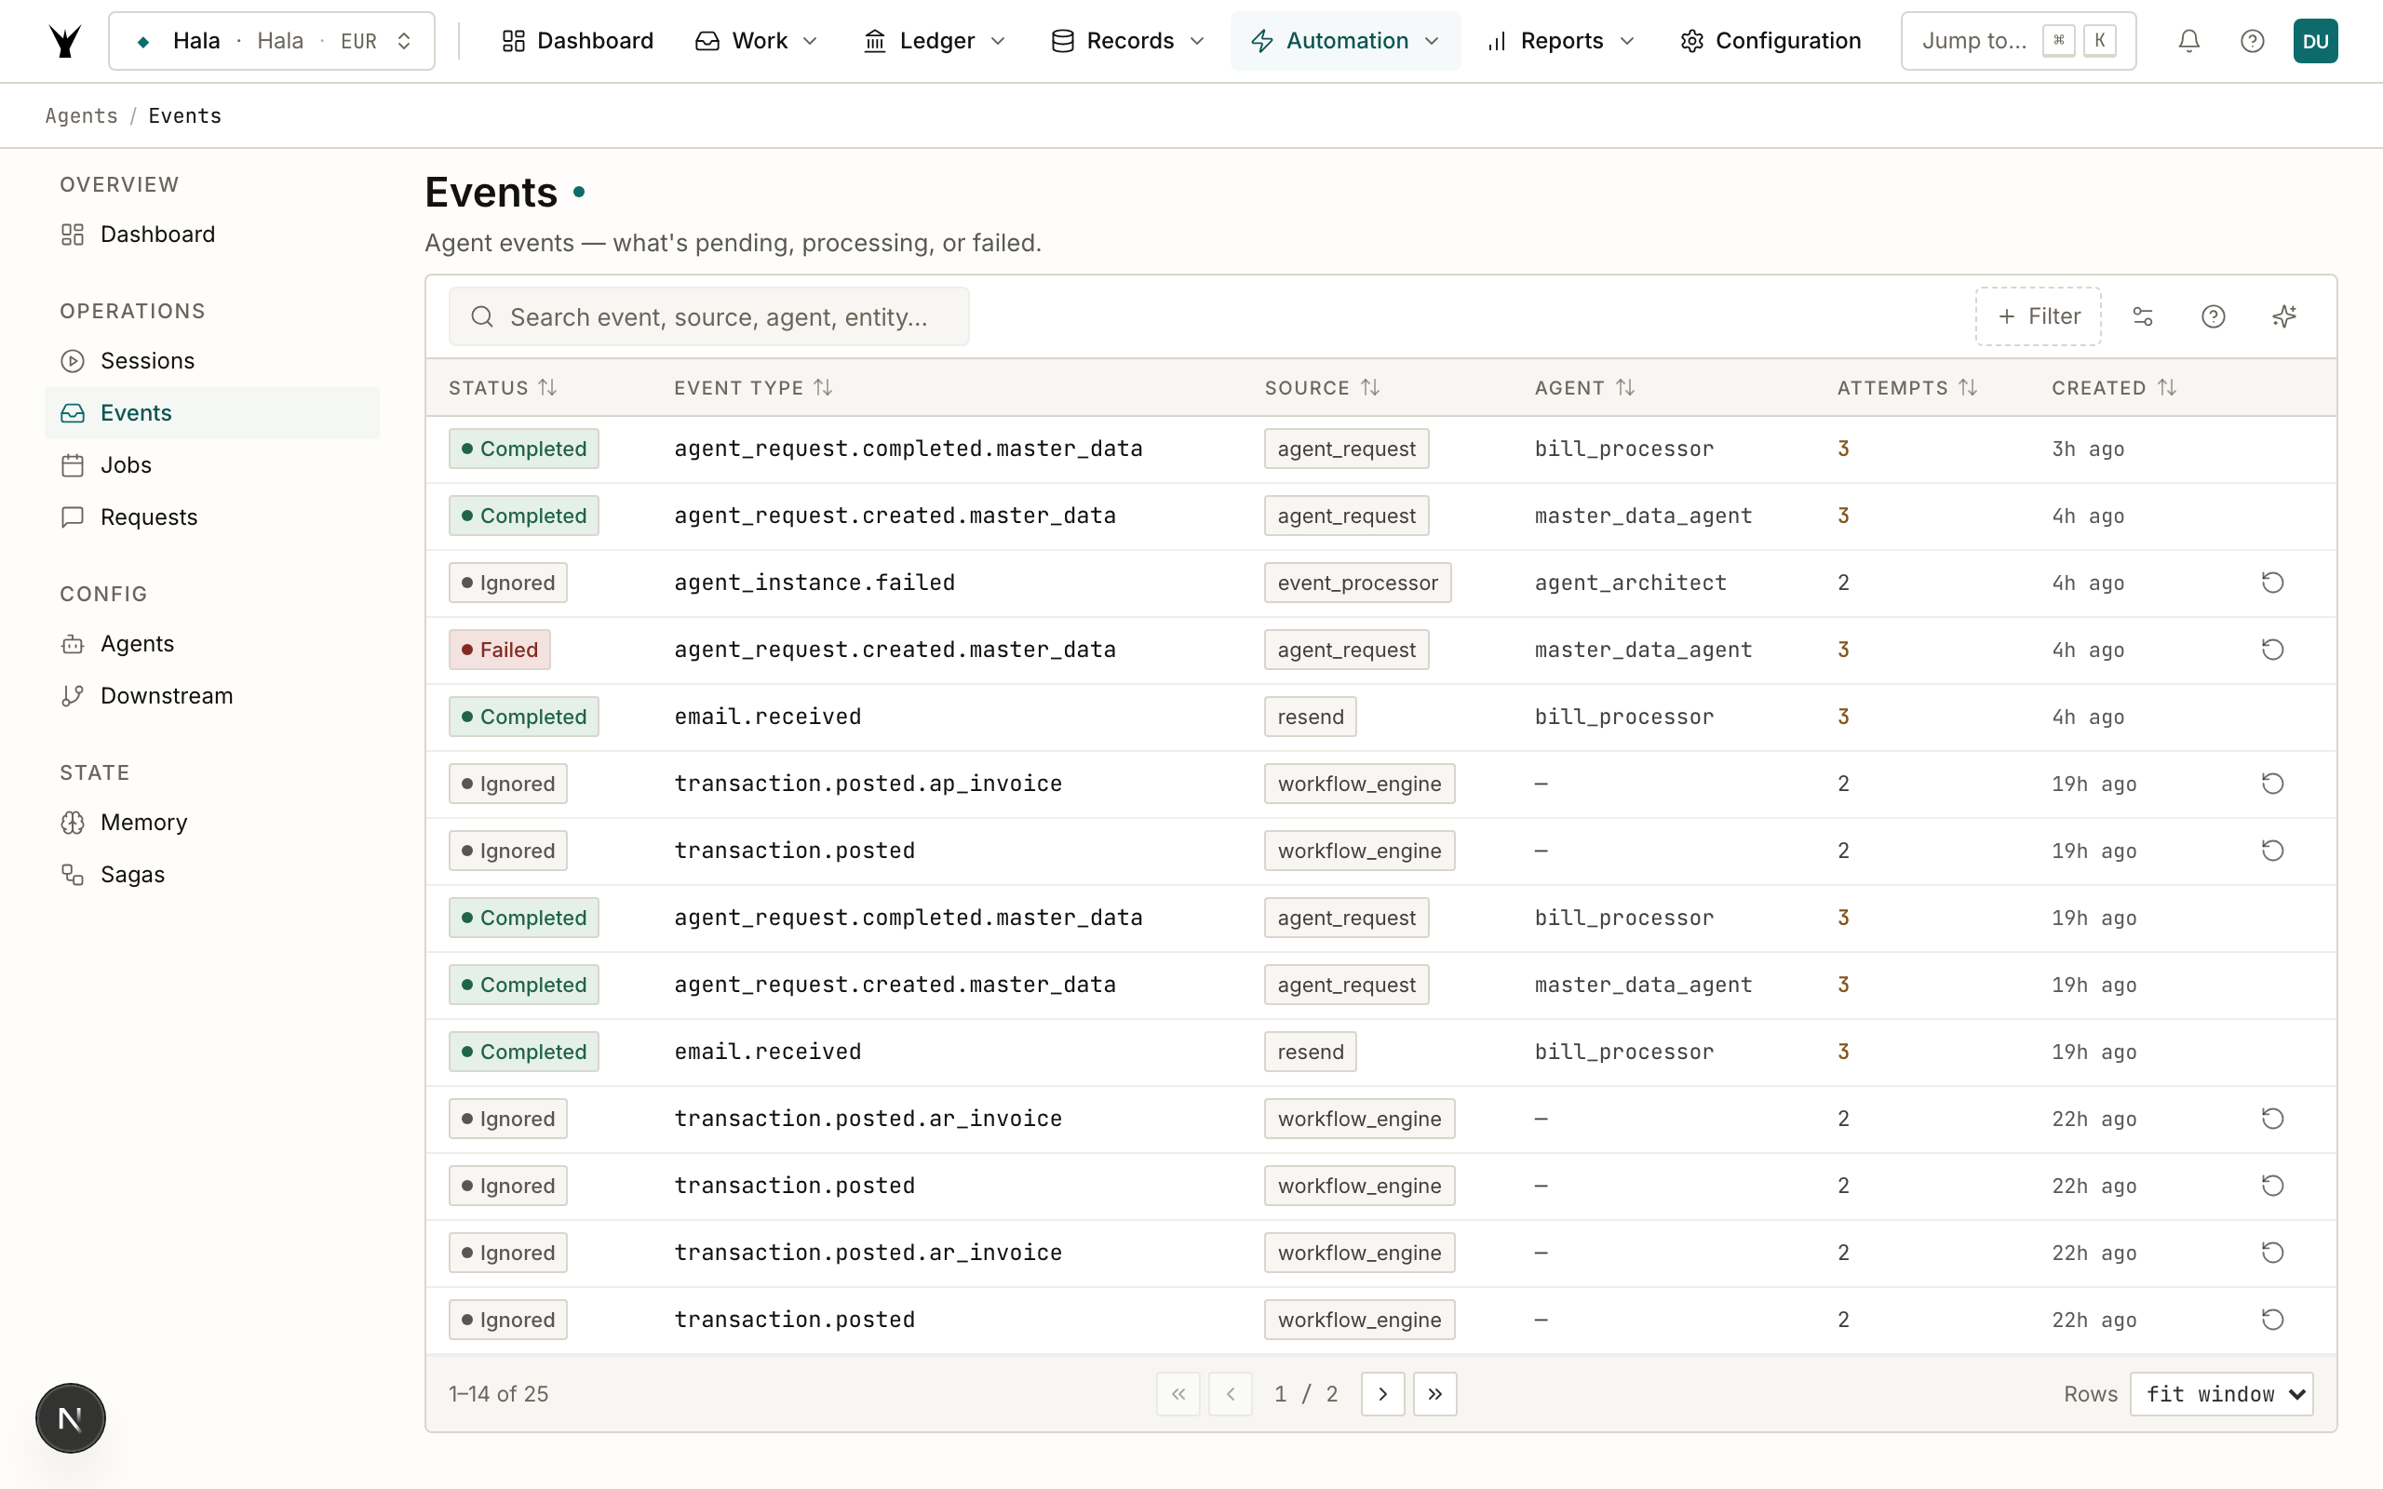Click the 1–14 of 25 count label
The width and height of the screenshot is (2383, 1489).
(x=498, y=1393)
